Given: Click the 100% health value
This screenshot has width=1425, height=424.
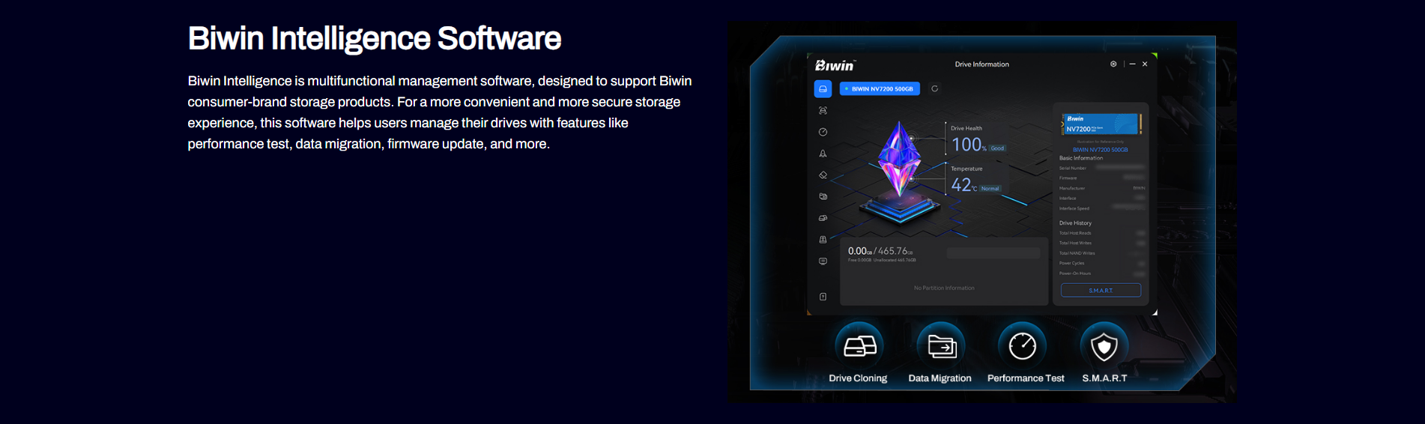Looking at the screenshot, I should tap(969, 145).
